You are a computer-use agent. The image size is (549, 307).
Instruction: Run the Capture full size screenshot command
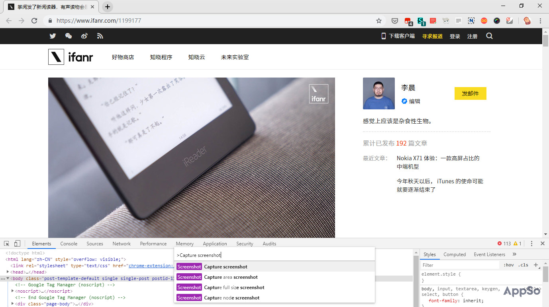234,287
